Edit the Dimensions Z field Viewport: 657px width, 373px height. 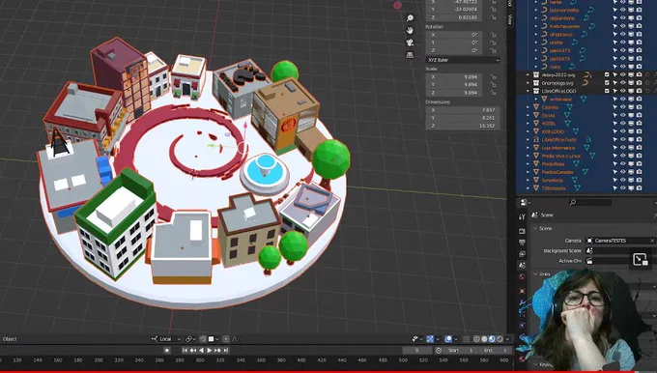tap(463, 126)
